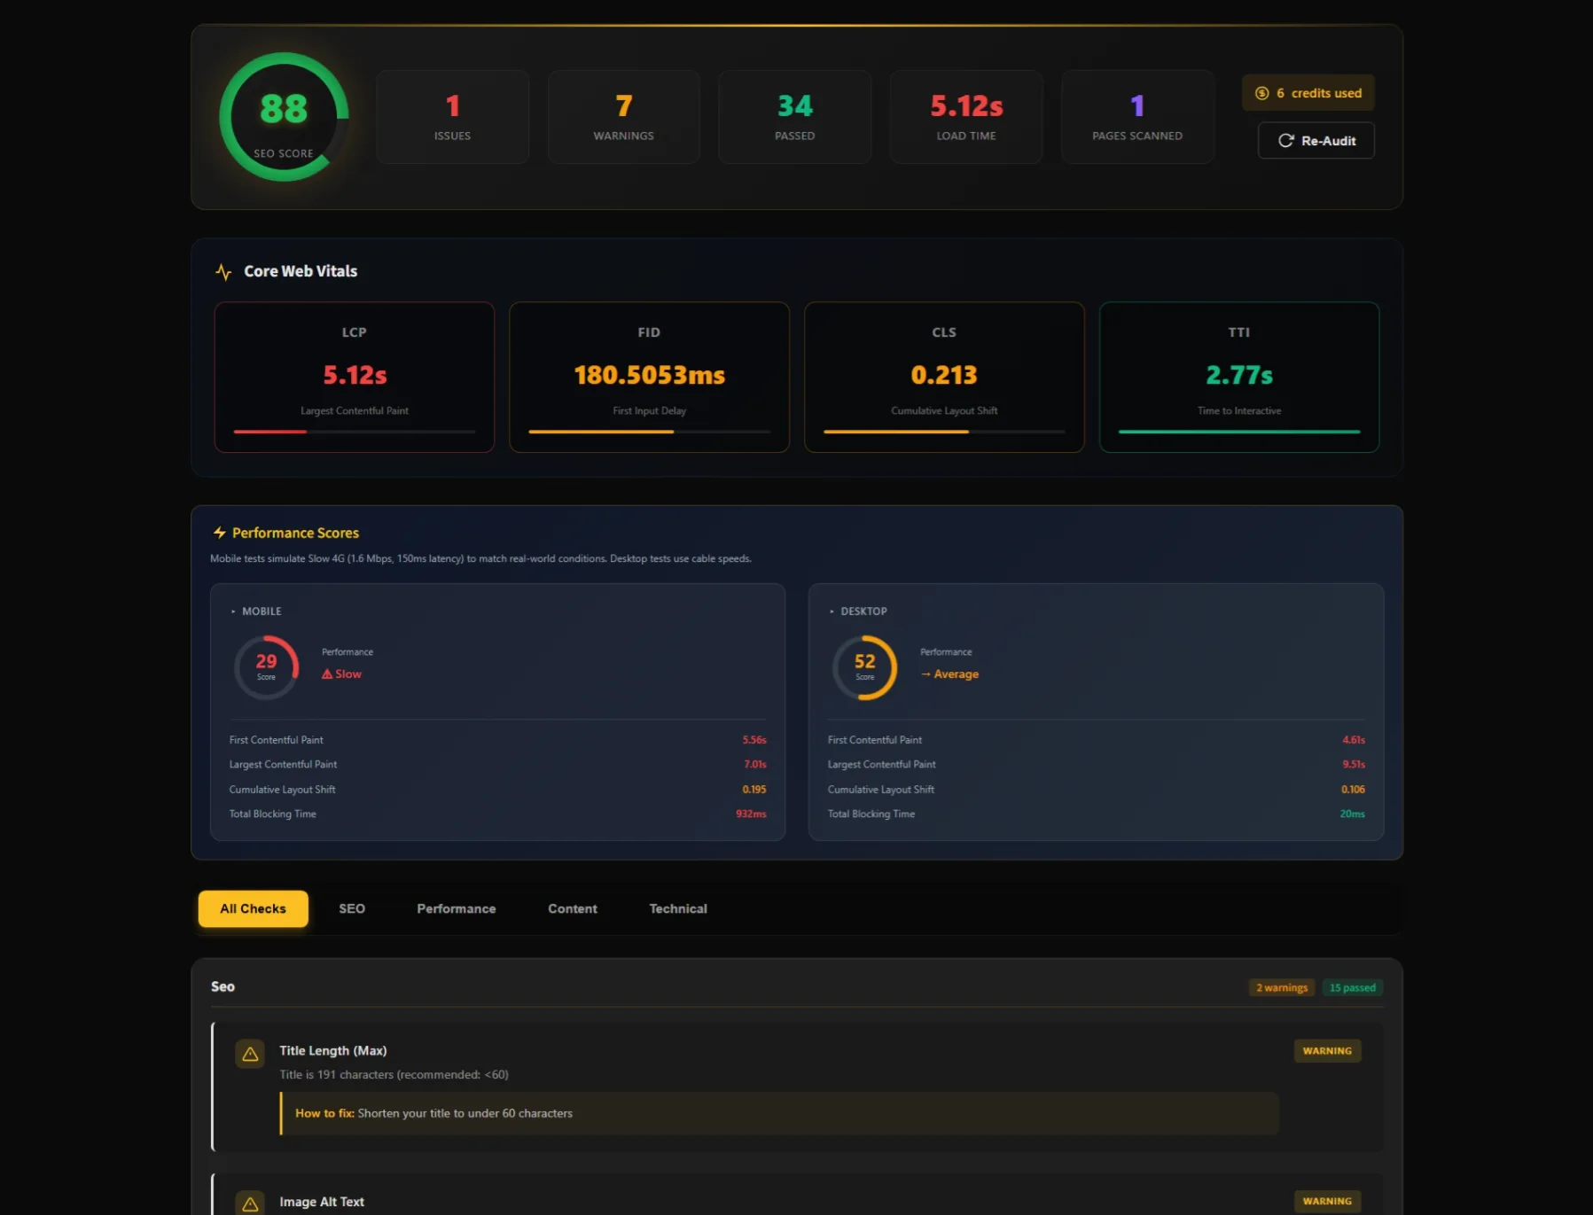Click the Re-Audit button
The height and width of the screenshot is (1215, 1593).
pyautogui.click(x=1316, y=140)
